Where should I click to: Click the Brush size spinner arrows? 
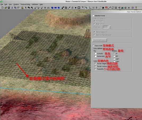tap(110, 27)
